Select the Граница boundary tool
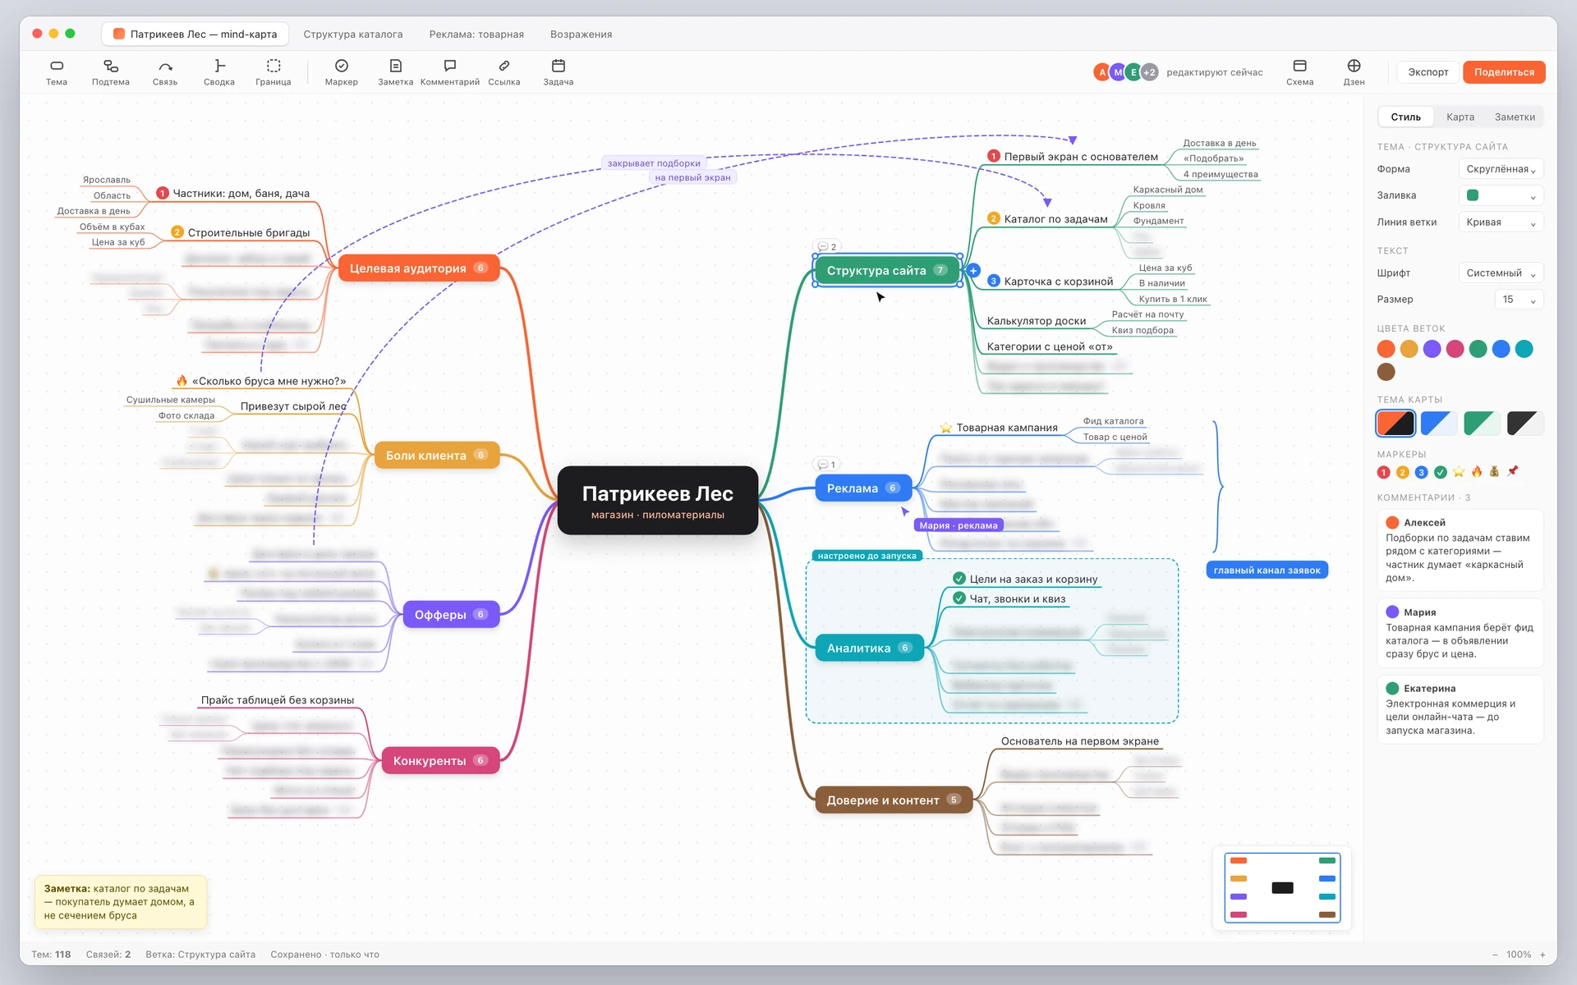Screen dimensions: 1577x985 (x=274, y=72)
